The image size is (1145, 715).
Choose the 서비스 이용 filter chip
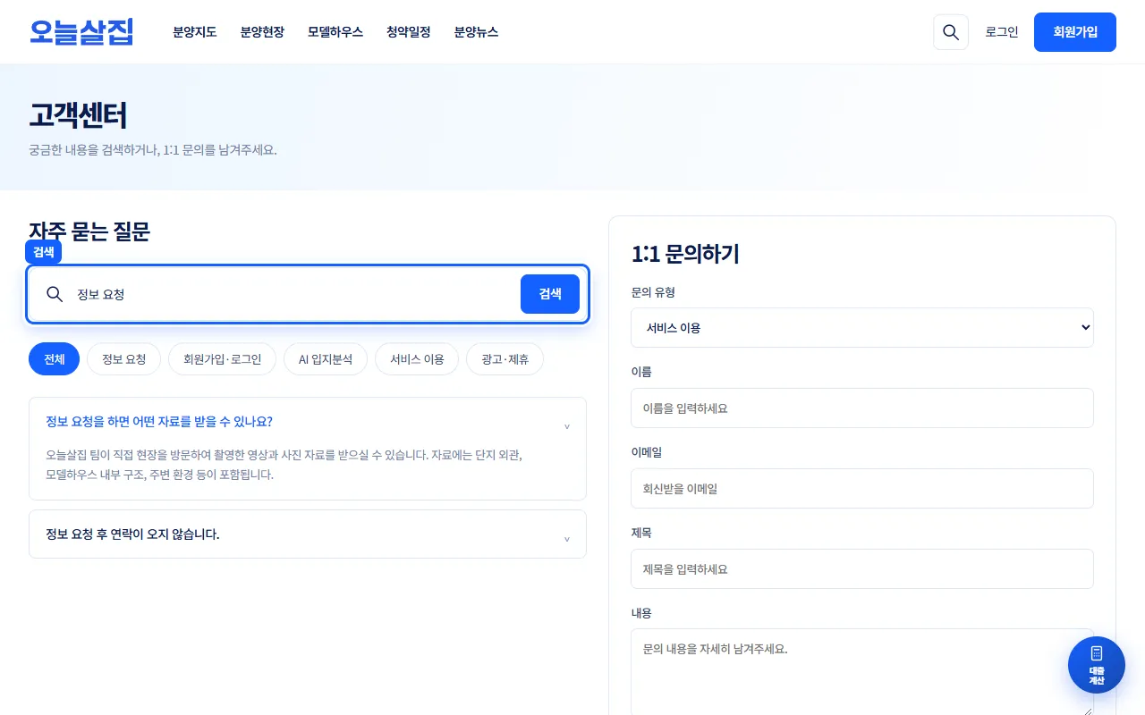pyautogui.click(x=417, y=359)
